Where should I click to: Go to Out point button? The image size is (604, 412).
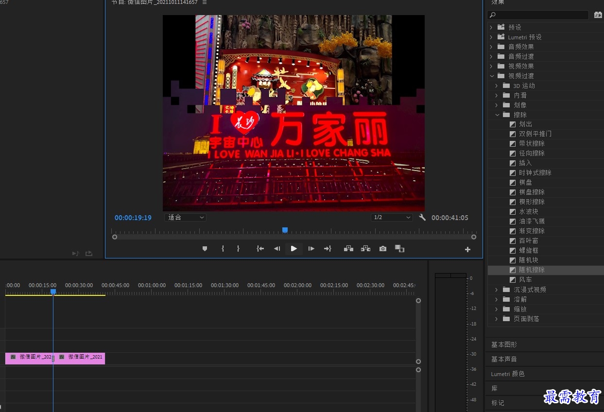tap(328, 249)
